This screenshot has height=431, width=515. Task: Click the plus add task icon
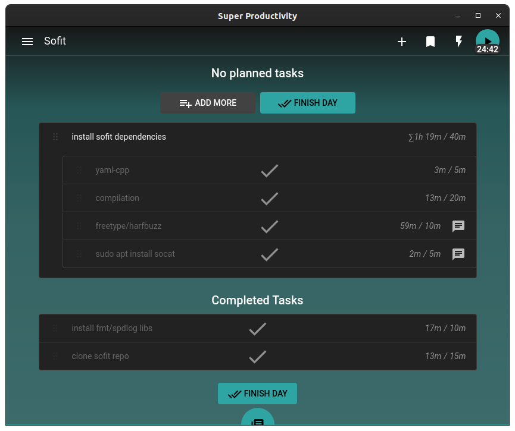(x=402, y=42)
